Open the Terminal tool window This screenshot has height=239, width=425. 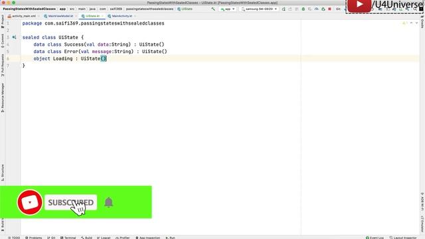click(x=68, y=238)
